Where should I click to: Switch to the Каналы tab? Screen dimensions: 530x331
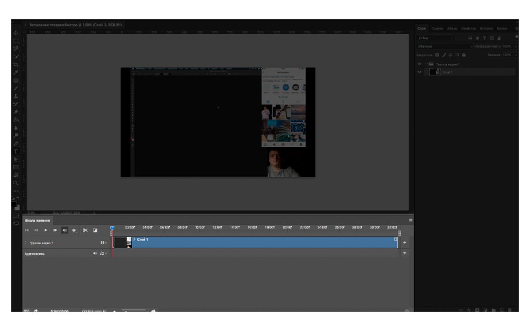pyautogui.click(x=502, y=28)
